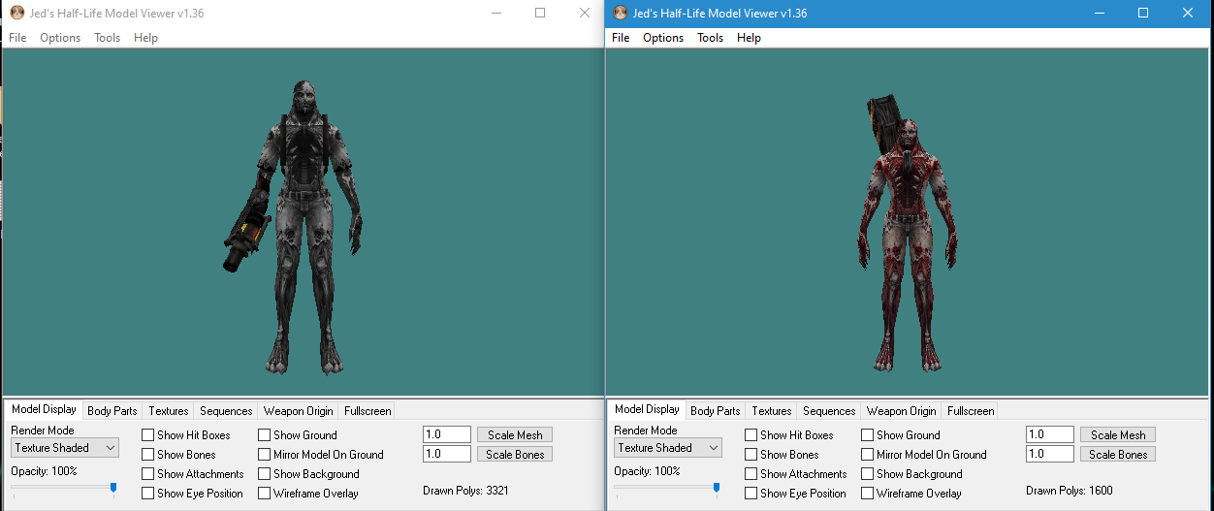Screen dimensions: 1214x511
Task: Switch to Fullscreen tab in right window
Action: [x=971, y=411]
